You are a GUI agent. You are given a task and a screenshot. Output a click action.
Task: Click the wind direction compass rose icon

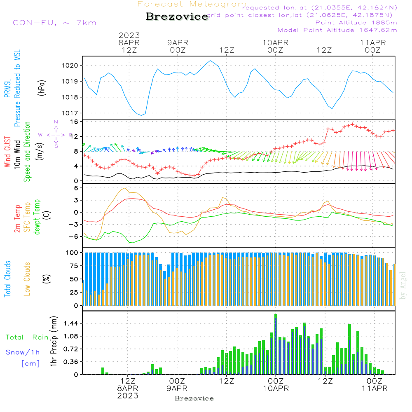click(56, 134)
